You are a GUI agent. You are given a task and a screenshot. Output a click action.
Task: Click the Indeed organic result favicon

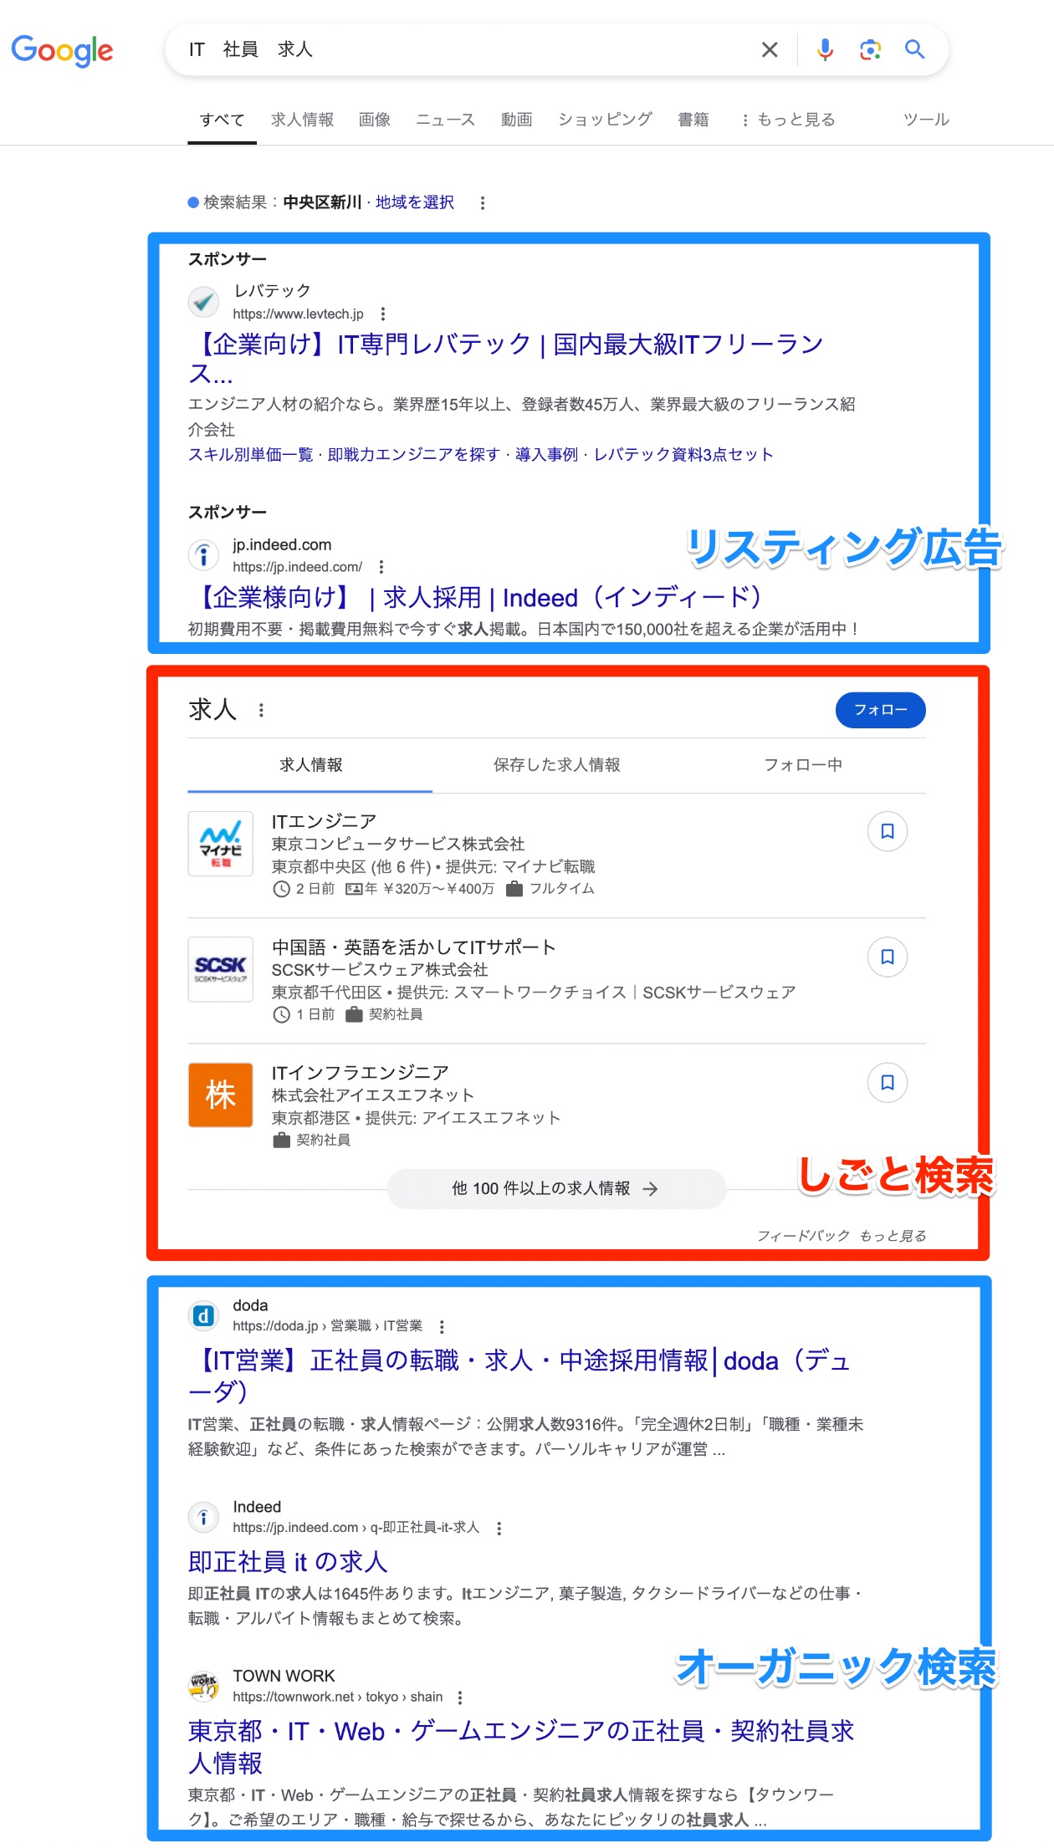pos(203,1517)
